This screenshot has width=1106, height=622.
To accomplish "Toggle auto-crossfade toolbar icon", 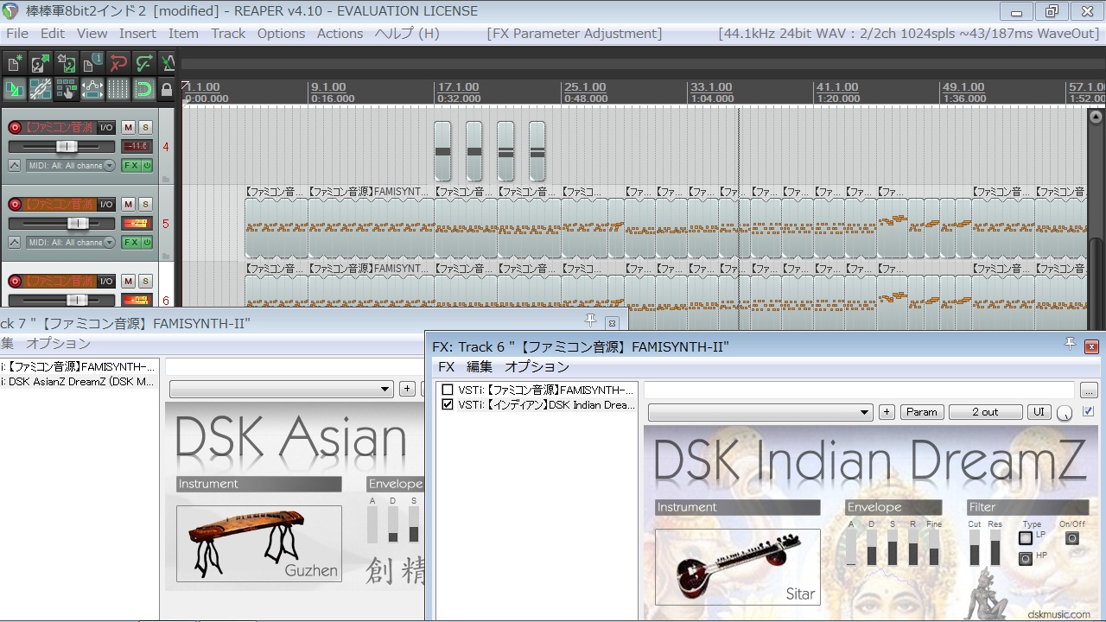I will [15, 89].
